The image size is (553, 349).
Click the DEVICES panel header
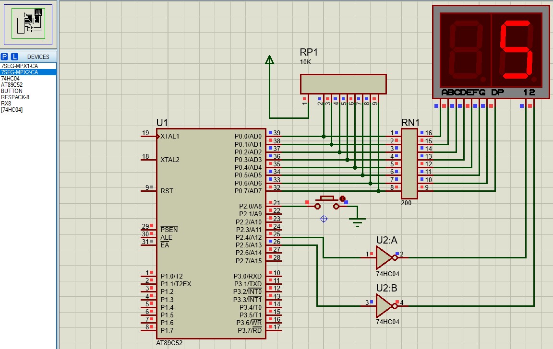(38, 57)
